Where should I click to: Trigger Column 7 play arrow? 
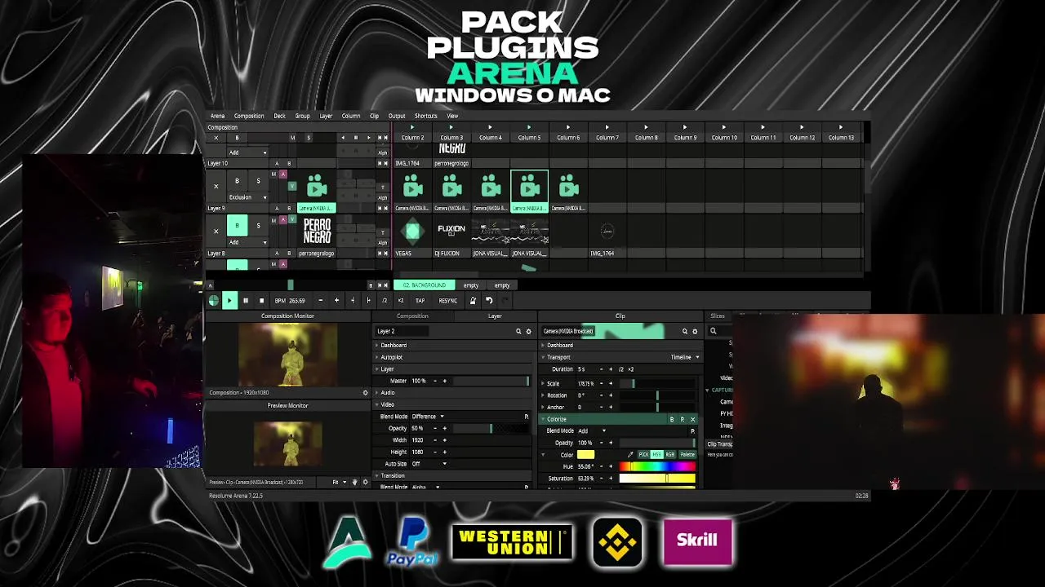607,127
